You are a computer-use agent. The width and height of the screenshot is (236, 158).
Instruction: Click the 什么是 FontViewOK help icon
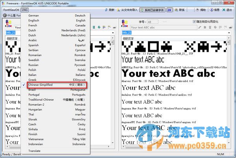[x=5, y=15]
